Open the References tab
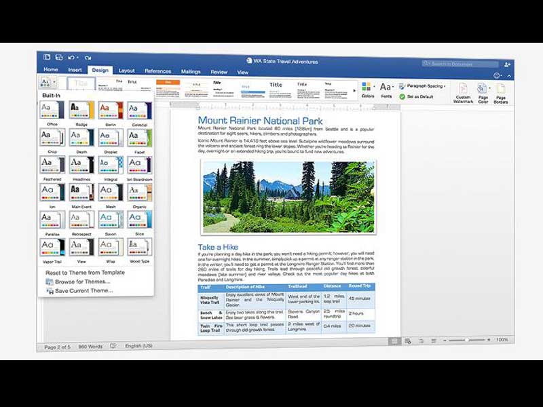543x407 pixels. pos(157,71)
